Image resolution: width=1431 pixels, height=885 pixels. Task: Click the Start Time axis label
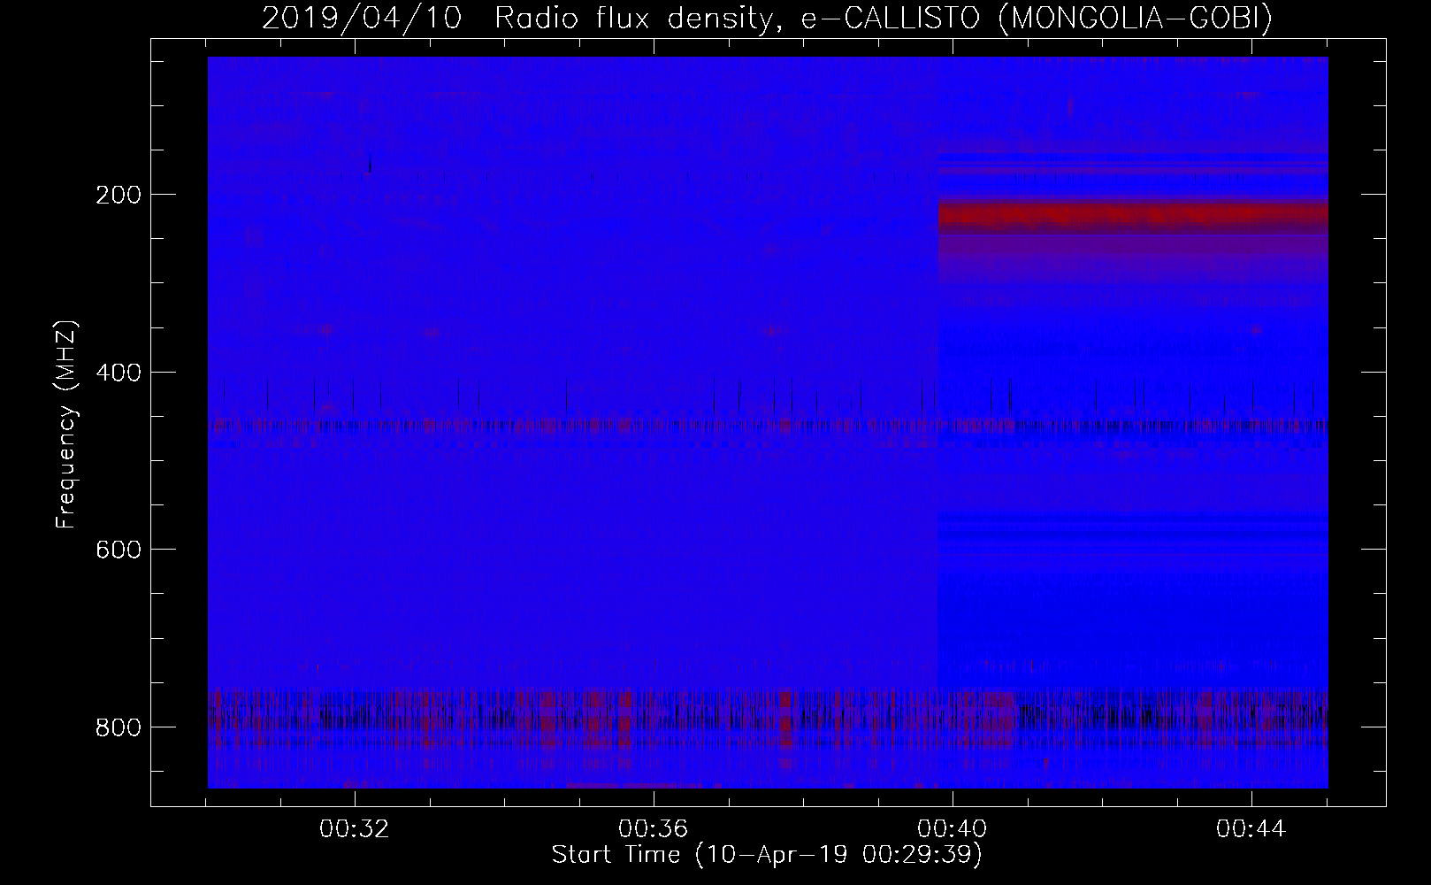(767, 855)
